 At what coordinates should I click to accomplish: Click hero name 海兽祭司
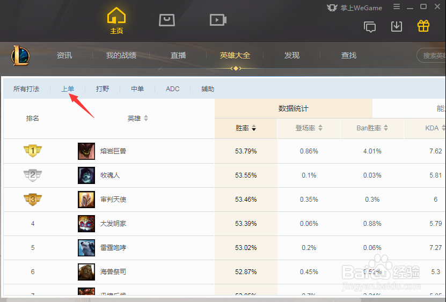pyautogui.click(x=113, y=272)
